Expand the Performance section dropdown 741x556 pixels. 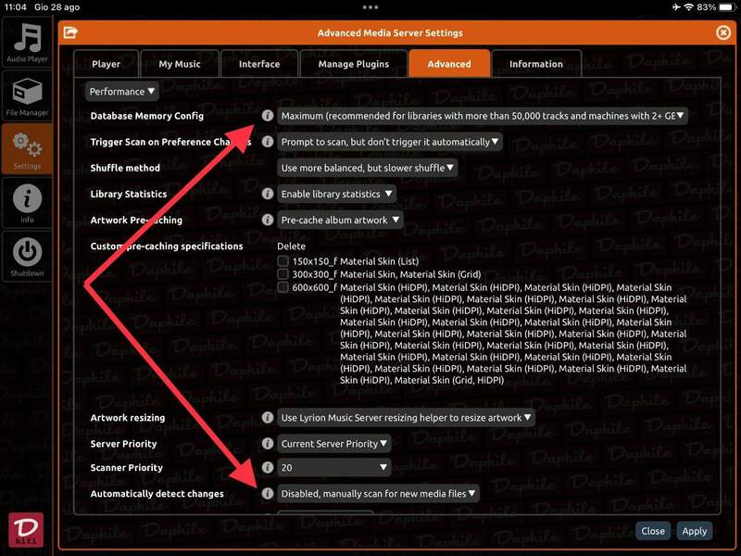pyautogui.click(x=122, y=92)
